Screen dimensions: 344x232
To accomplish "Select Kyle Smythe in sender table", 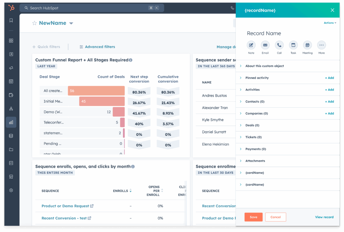I will [x=213, y=120].
